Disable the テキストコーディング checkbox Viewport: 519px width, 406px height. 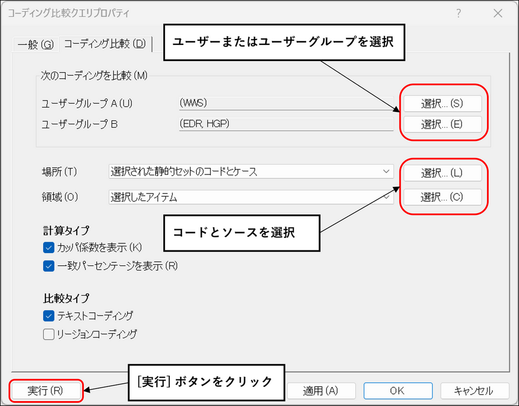pos(49,316)
